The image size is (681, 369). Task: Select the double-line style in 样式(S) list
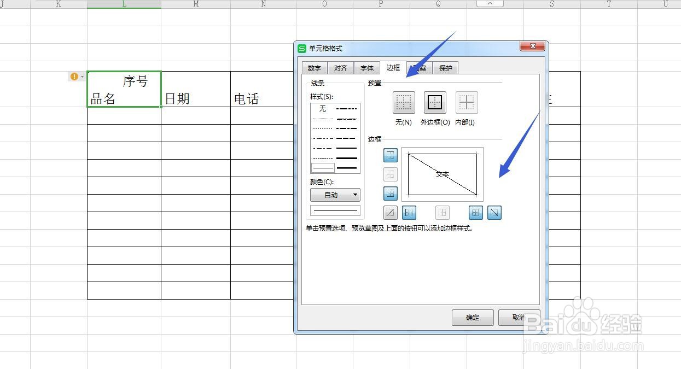(x=348, y=167)
